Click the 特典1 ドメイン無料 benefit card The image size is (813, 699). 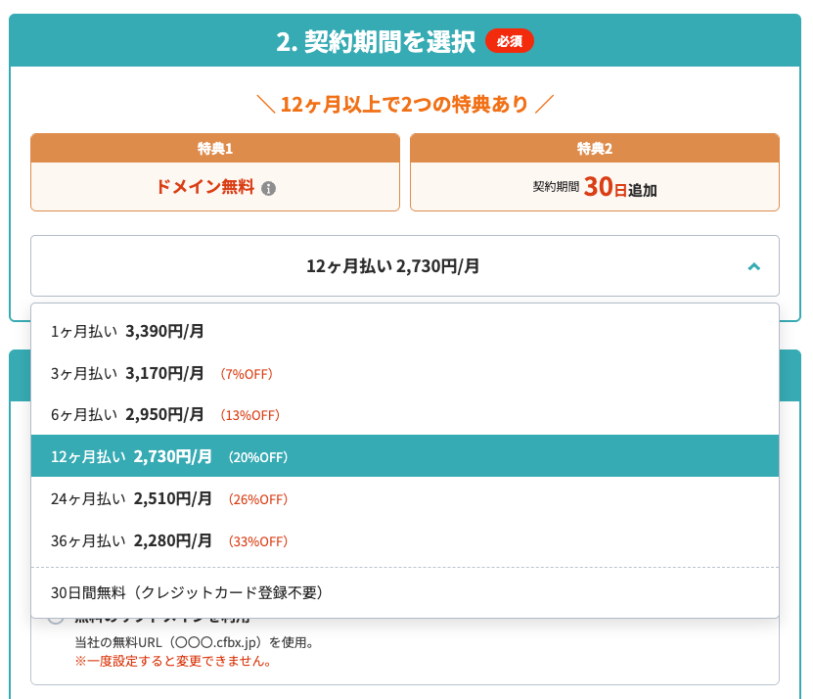click(x=215, y=172)
